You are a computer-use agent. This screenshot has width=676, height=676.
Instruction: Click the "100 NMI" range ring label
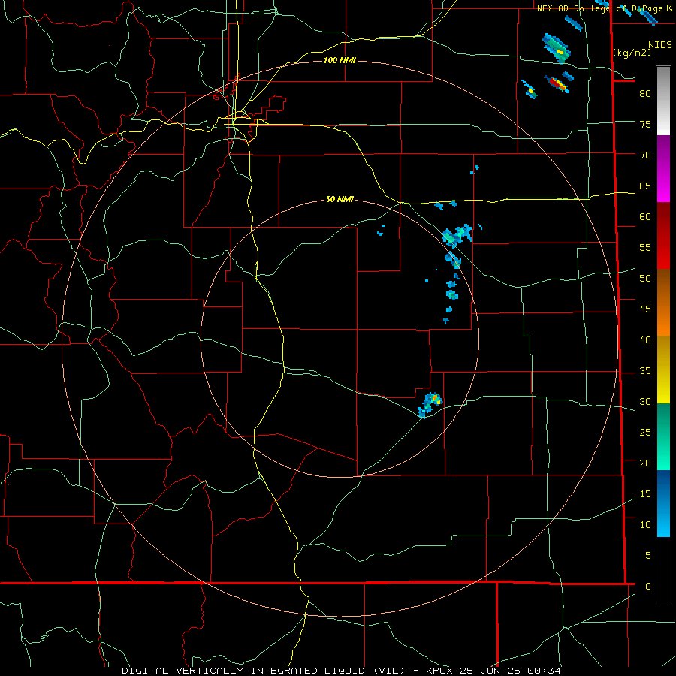[340, 60]
